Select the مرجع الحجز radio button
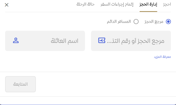The image size is (176, 105). (168, 22)
